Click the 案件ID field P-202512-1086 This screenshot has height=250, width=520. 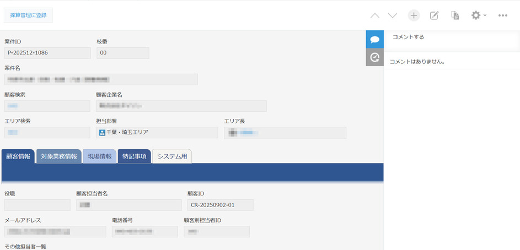(47, 53)
